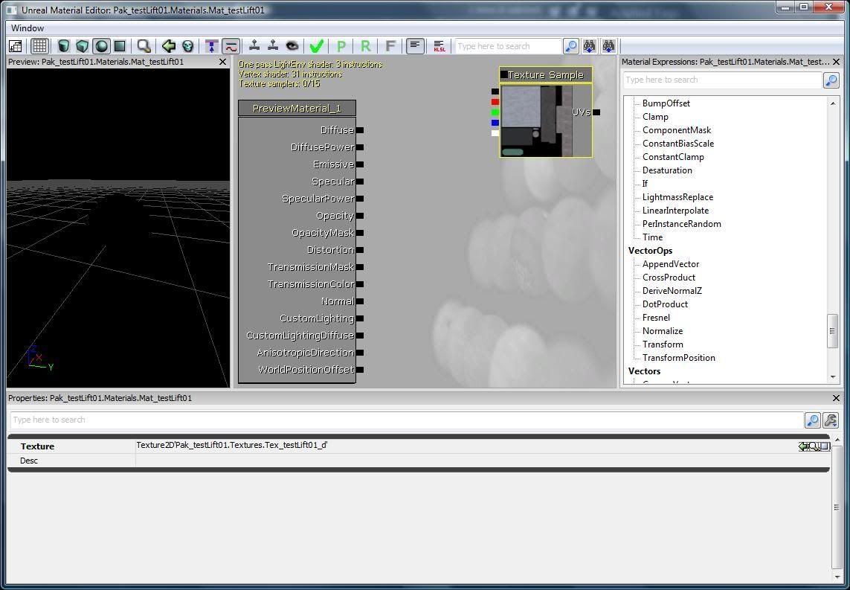Toggle the grid button in the toolbar

(x=39, y=46)
